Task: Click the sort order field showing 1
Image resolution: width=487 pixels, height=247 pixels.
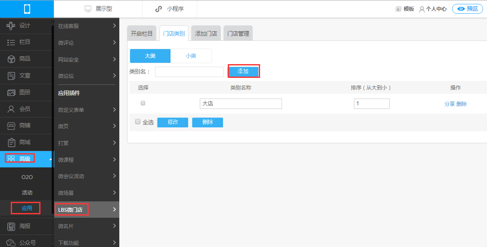Action: click(x=372, y=104)
